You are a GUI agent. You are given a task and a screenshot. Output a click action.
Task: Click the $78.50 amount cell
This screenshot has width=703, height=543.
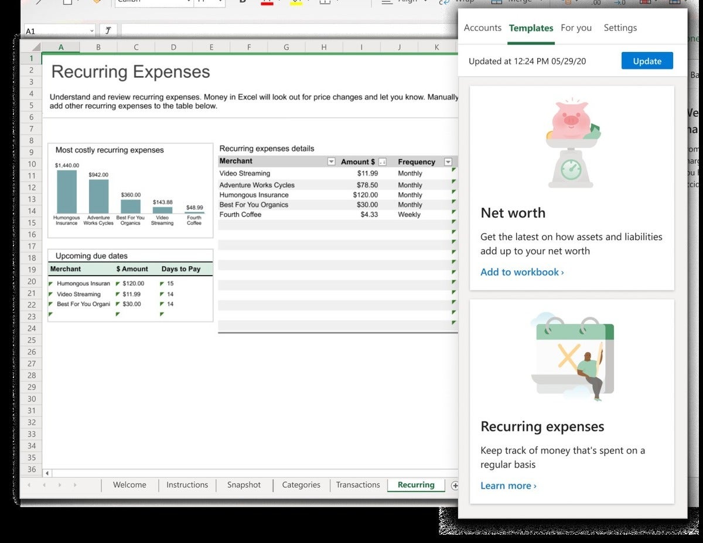click(x=367, y=185)
